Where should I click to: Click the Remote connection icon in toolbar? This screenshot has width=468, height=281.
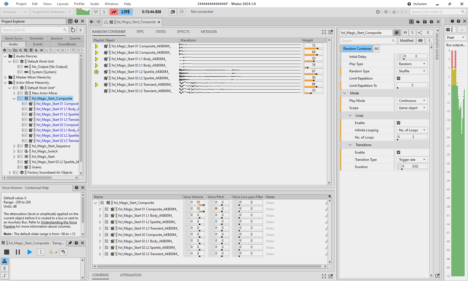(173, 12)
